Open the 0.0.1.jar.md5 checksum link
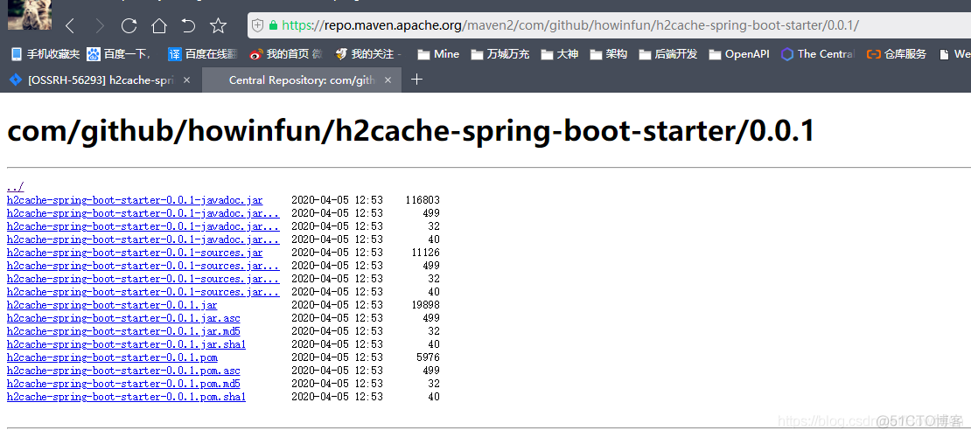This screenshot has width=971, height=437. pos(123,331)
